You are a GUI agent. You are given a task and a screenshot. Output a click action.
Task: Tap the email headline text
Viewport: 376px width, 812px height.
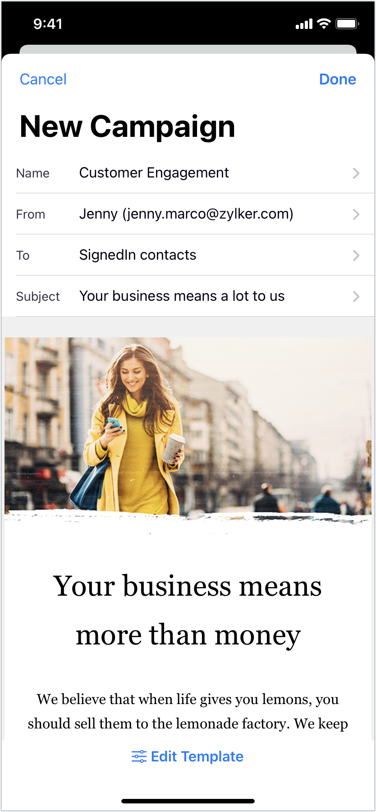(x=188, y=610)
